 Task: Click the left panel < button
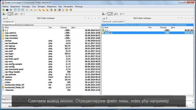point(99,18)
